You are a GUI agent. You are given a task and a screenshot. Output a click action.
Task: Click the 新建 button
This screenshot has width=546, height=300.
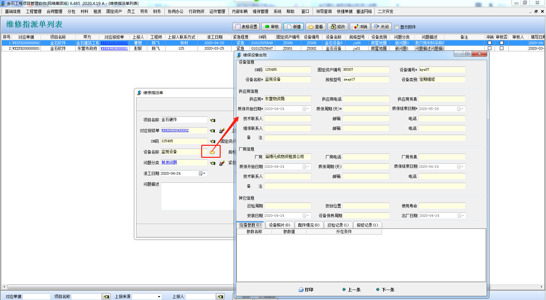click(x=293, y=27)
